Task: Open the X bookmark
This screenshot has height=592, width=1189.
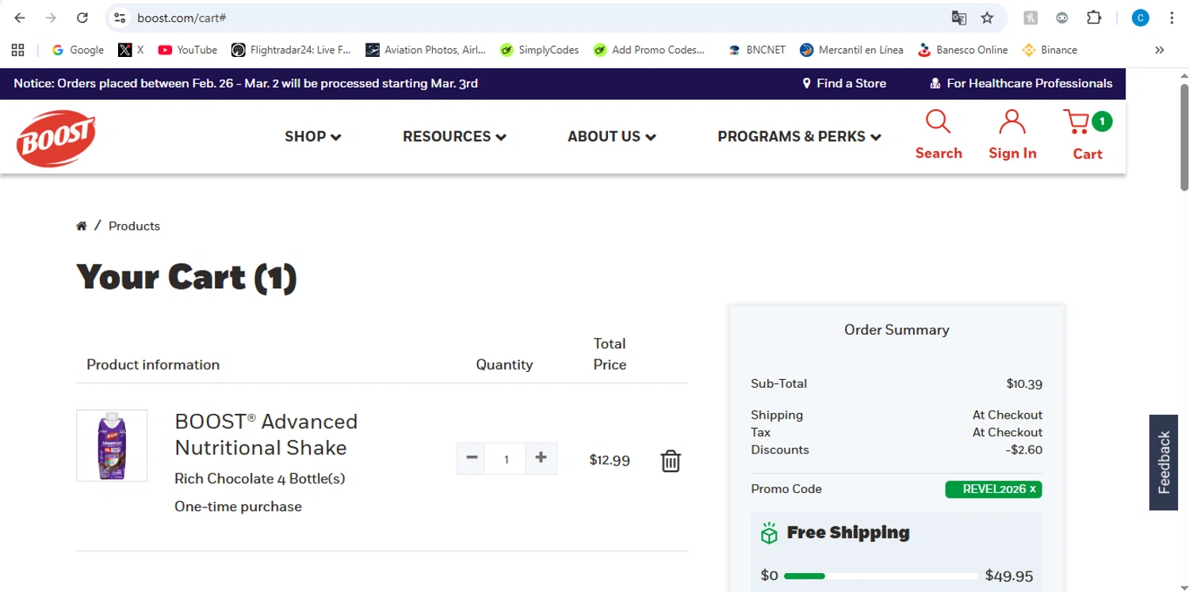Action: pyautogui.click(x=131, y=50)
